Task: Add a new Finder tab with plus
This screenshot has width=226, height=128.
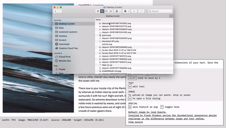Action: (x=171, y=16)
